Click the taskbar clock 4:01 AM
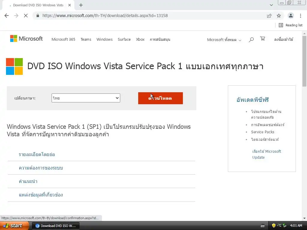 pyautogui.click(x=296, y=226)
